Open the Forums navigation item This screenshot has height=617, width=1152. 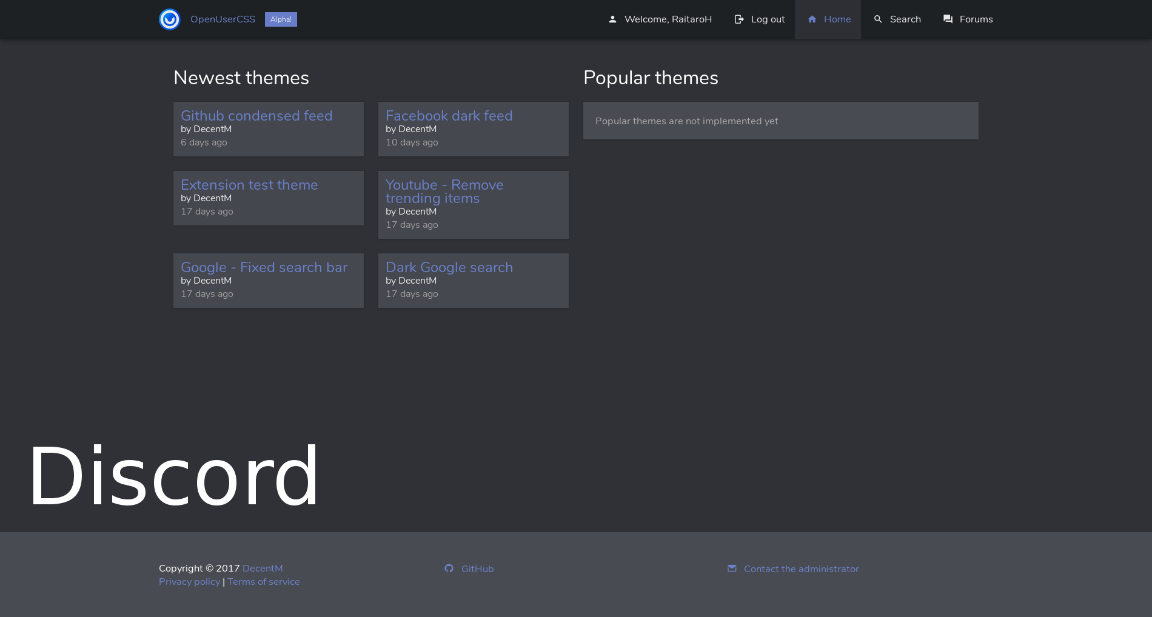pos(968,19)
